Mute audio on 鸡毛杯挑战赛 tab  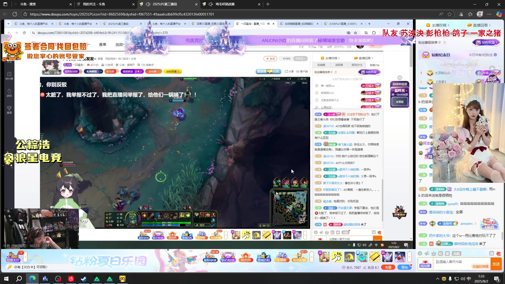(211, 4)
